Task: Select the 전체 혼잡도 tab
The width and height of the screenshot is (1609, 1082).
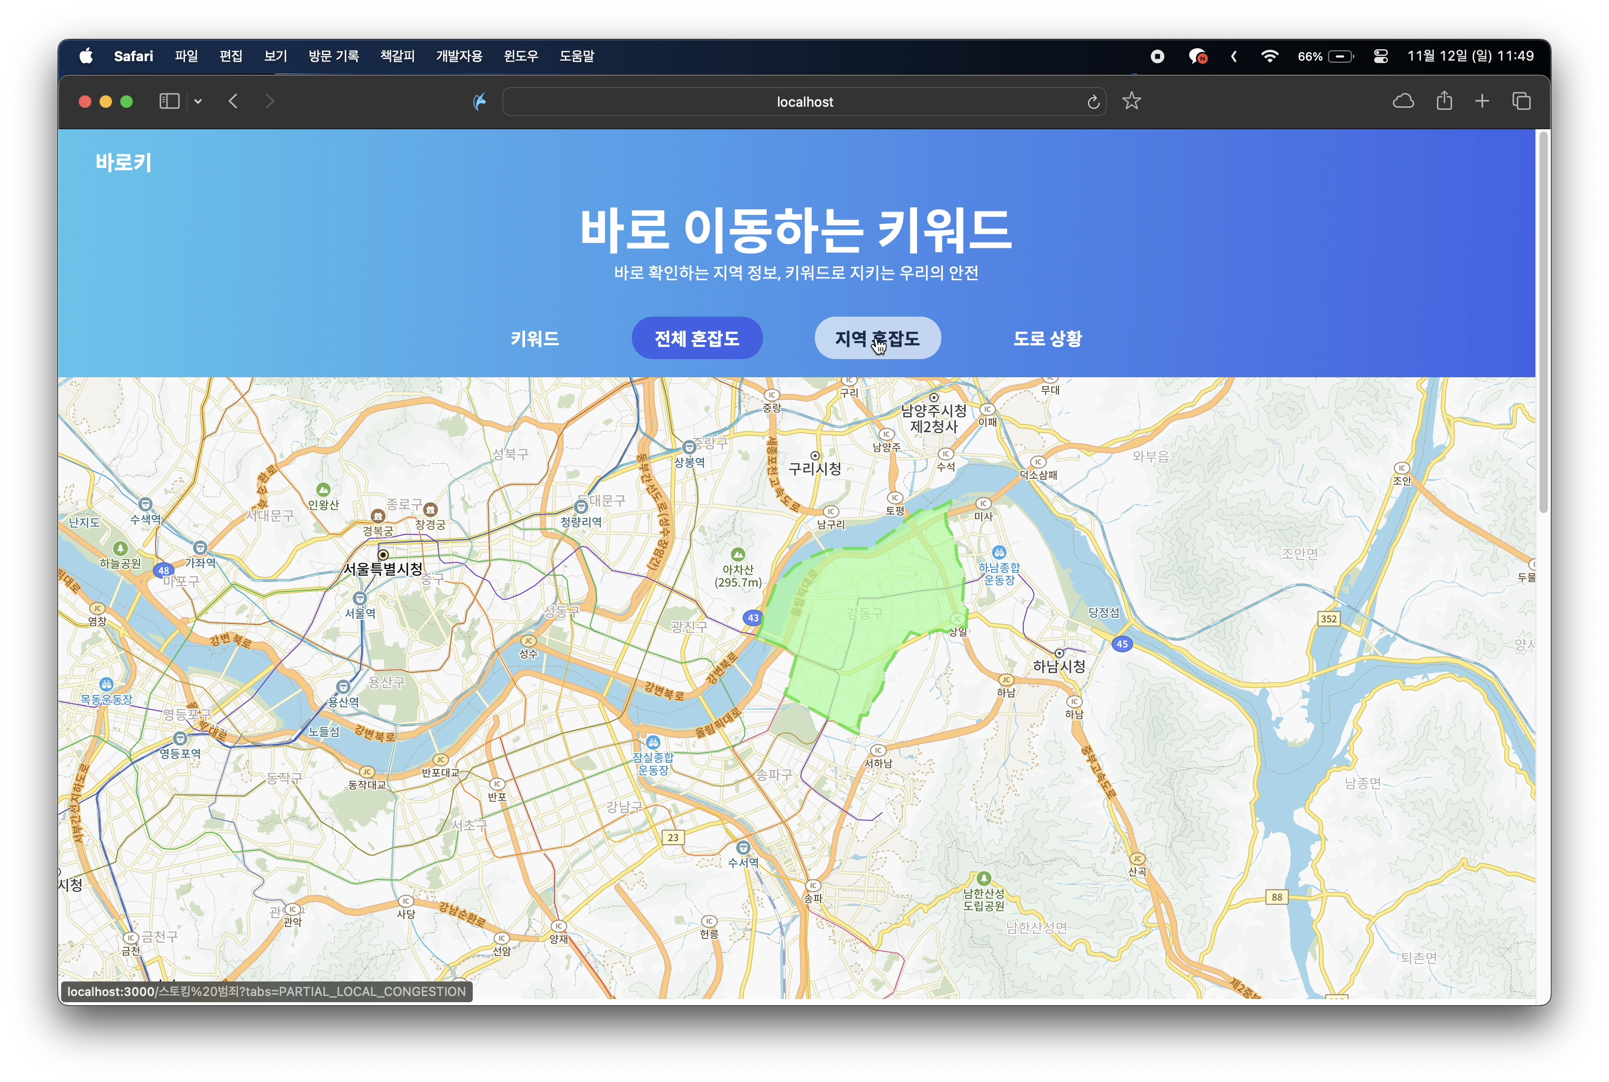Action: click(697, 338)
